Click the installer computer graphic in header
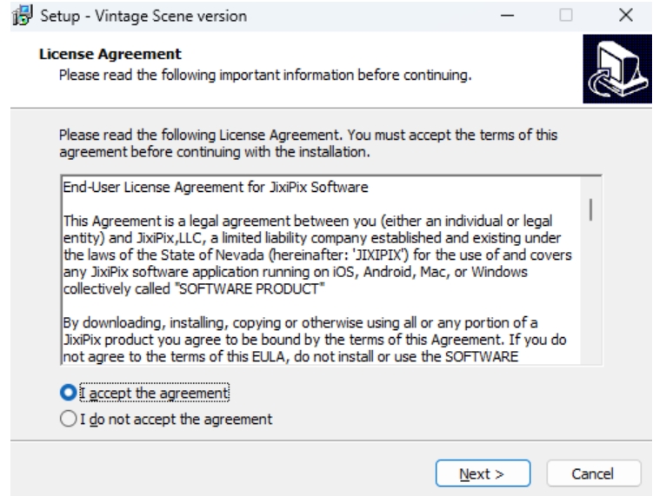653x496 pixels. tap(617, 69)
